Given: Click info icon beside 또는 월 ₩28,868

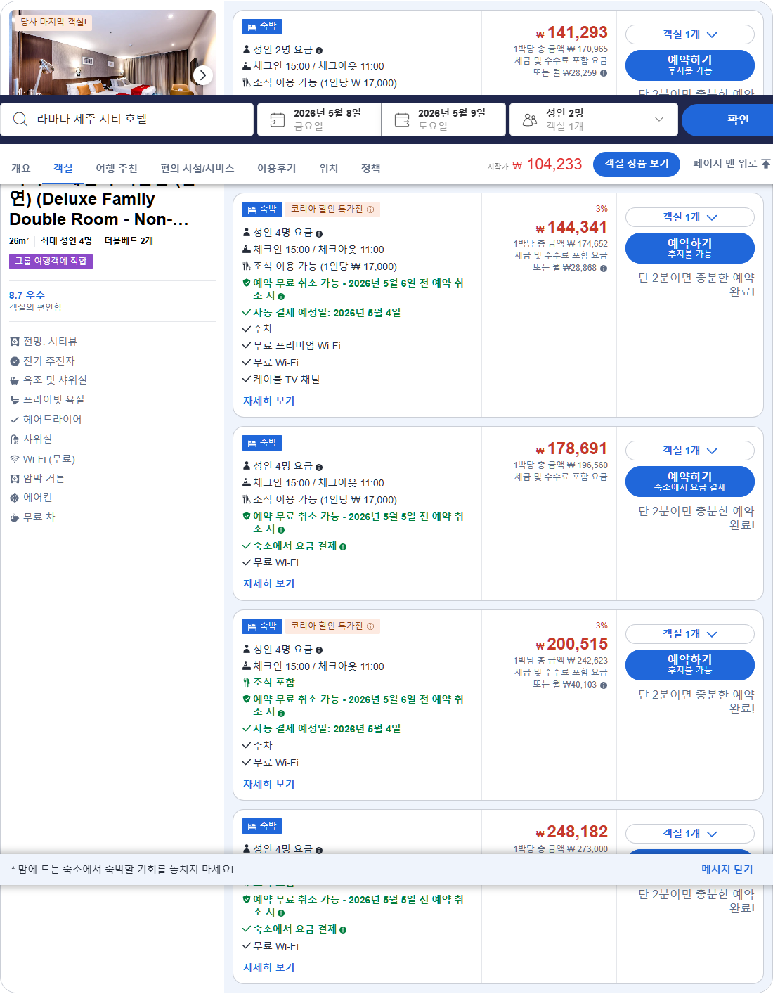Looking at the screenshot, I should click(x=604, y=268).
